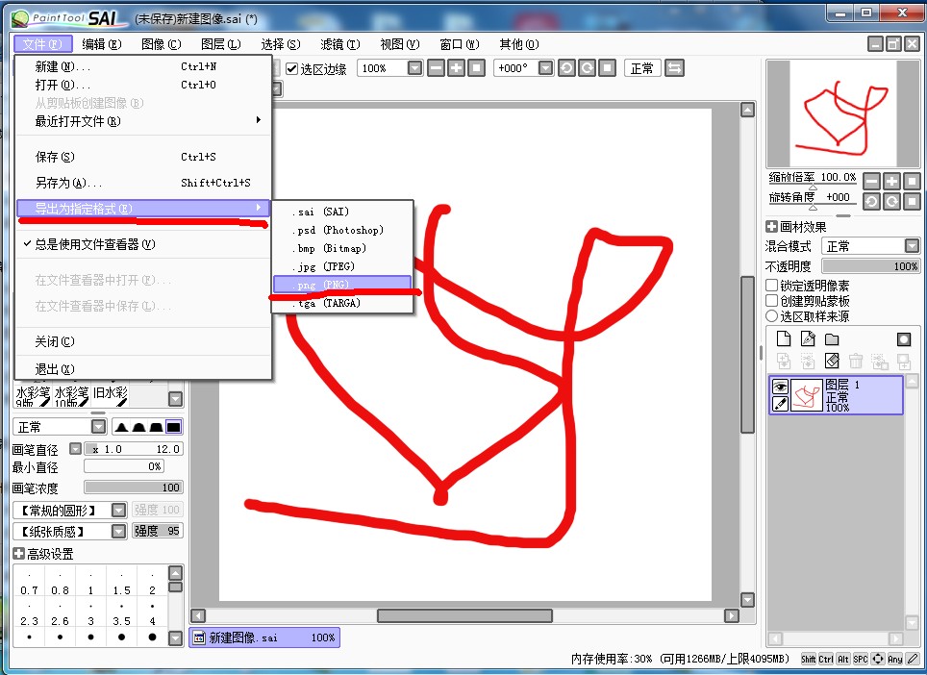Click the merge-down layer icon

(x=808, y=361)
